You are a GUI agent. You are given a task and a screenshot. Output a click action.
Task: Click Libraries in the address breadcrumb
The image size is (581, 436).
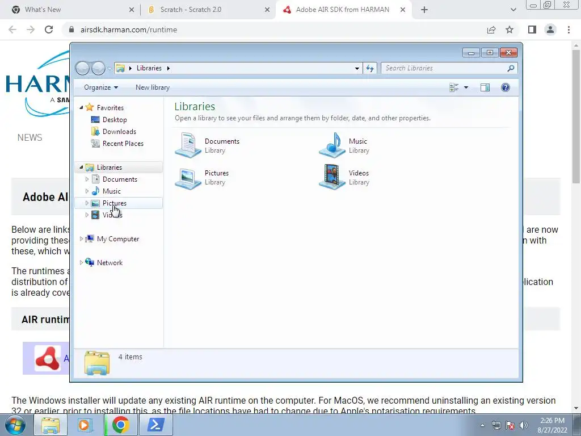point(149,68)
